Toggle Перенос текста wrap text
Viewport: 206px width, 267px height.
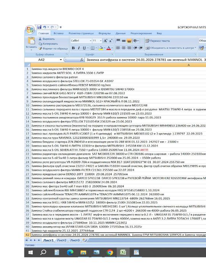click(x=157, y=41)
